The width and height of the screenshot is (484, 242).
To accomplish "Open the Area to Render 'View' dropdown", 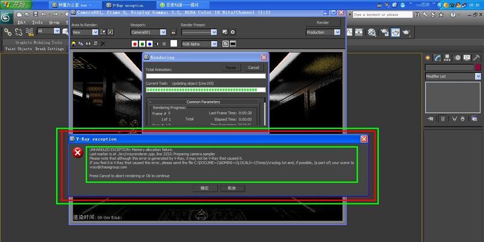I will [x=85, y=32].
